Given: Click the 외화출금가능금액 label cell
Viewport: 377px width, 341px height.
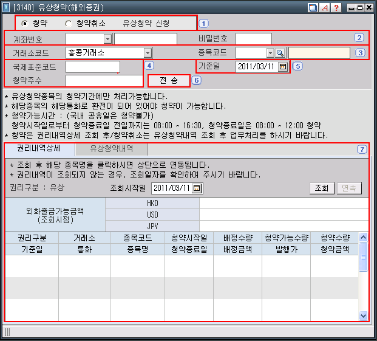Looking at the screenshot, I should coord(55,215).
